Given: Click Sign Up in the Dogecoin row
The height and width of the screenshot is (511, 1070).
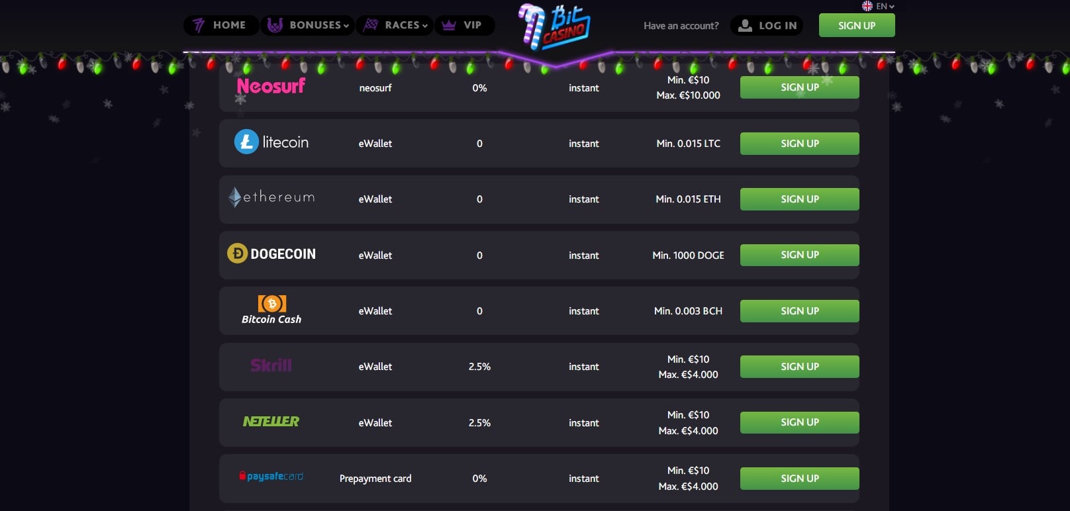Looking at the screenshot, I should click(799, 255).
